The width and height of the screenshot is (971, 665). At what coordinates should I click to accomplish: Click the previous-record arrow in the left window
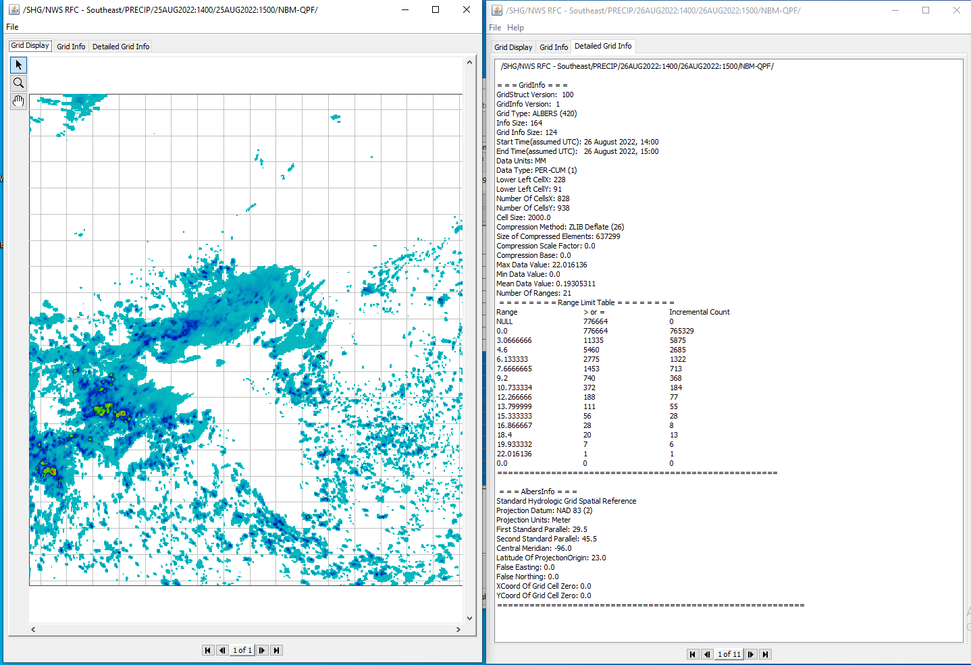coord(222,650)
